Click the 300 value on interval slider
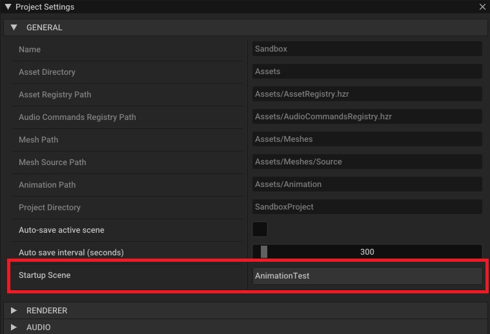 (367, 252)
